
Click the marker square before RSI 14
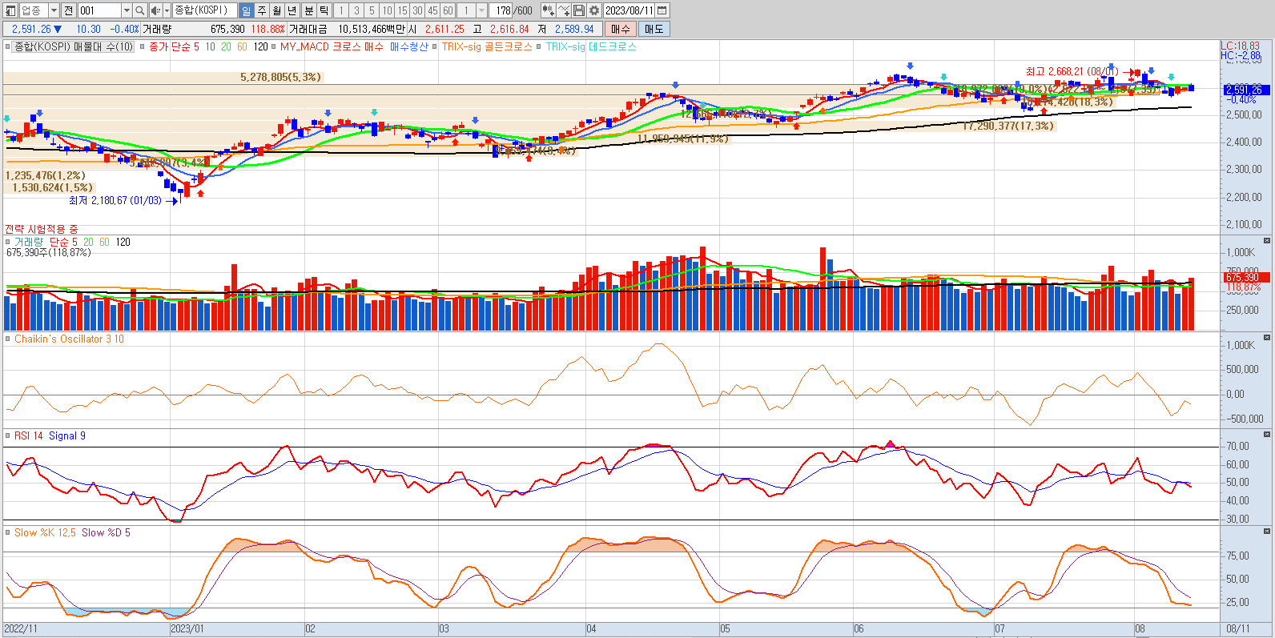(x=8, y=435)
